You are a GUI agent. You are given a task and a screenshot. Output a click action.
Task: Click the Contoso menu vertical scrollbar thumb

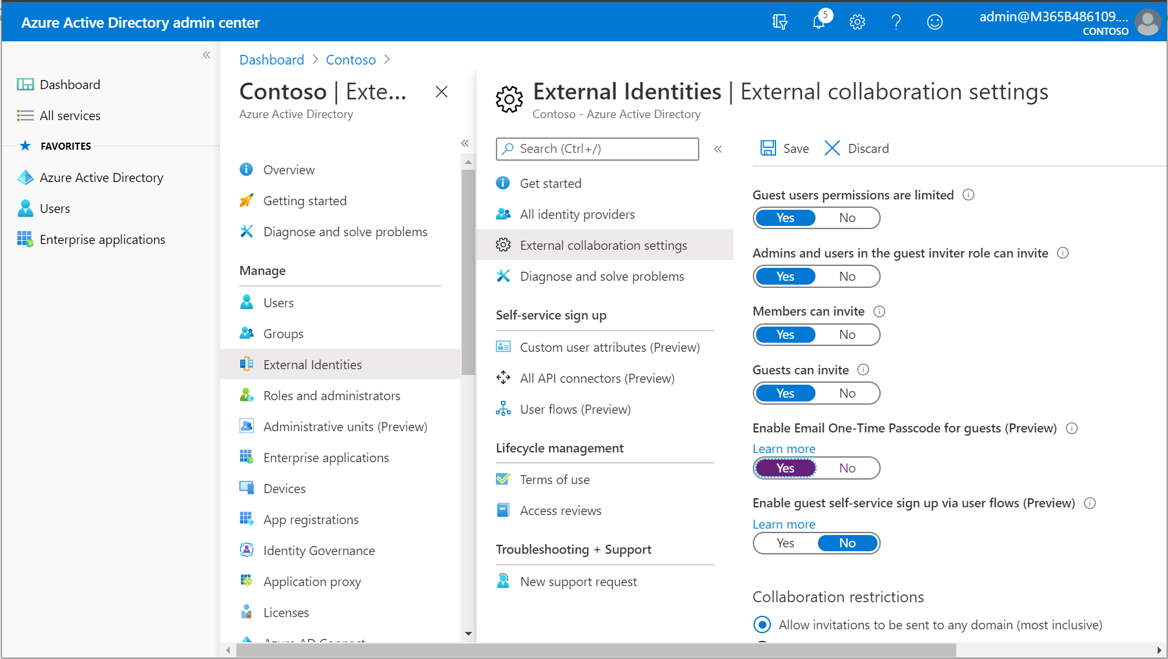[469, 272]
